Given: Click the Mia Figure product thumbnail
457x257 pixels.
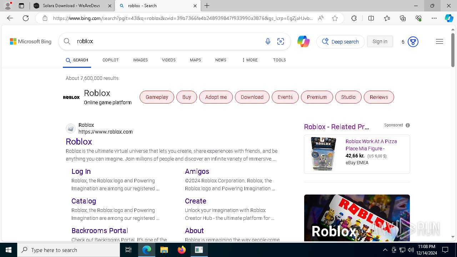Looking at the screenshot, I should [323, 154].
